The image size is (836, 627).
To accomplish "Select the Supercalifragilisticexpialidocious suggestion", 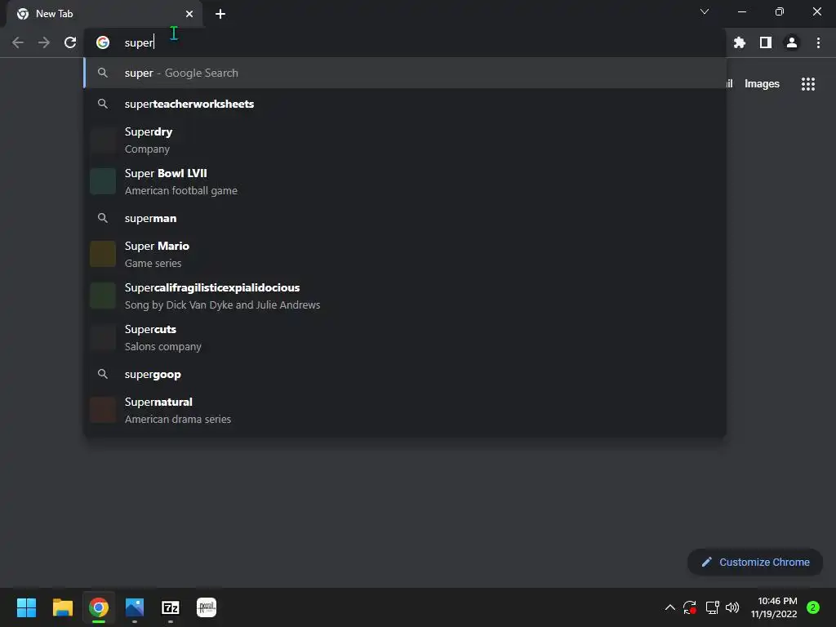I will pyautogui.click(x=405, y=296).
